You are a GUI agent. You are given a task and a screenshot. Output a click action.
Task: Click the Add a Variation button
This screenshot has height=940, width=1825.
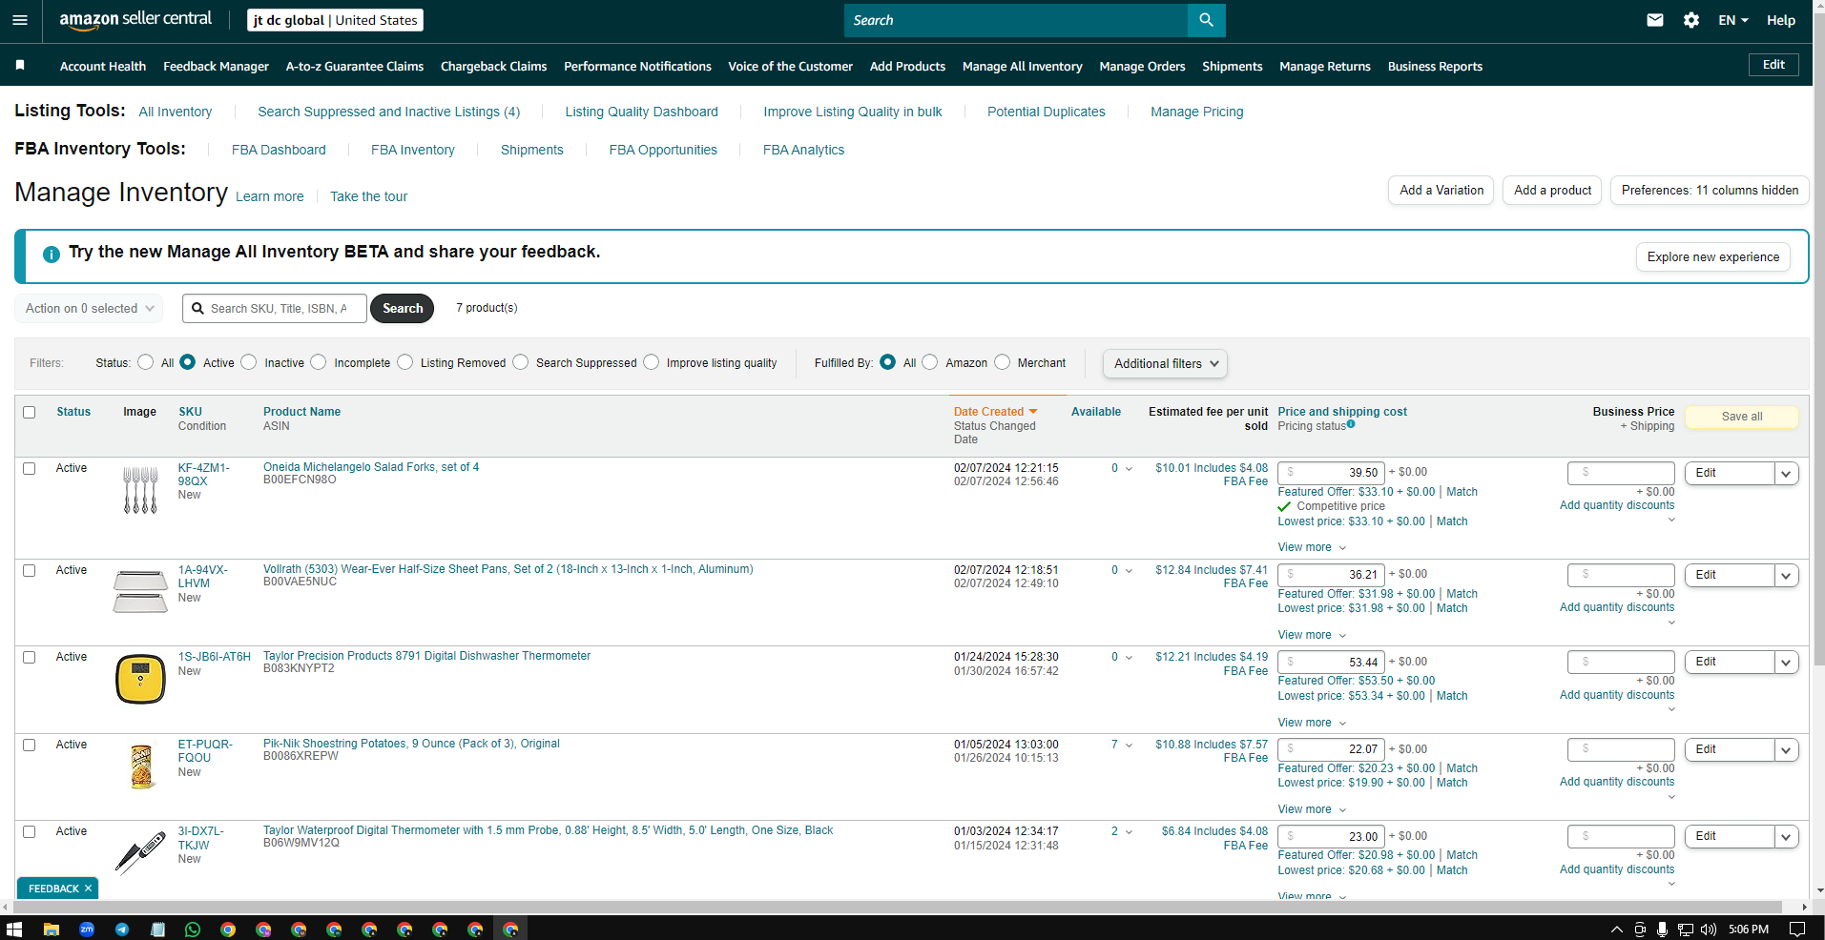tap(1441, 191)
